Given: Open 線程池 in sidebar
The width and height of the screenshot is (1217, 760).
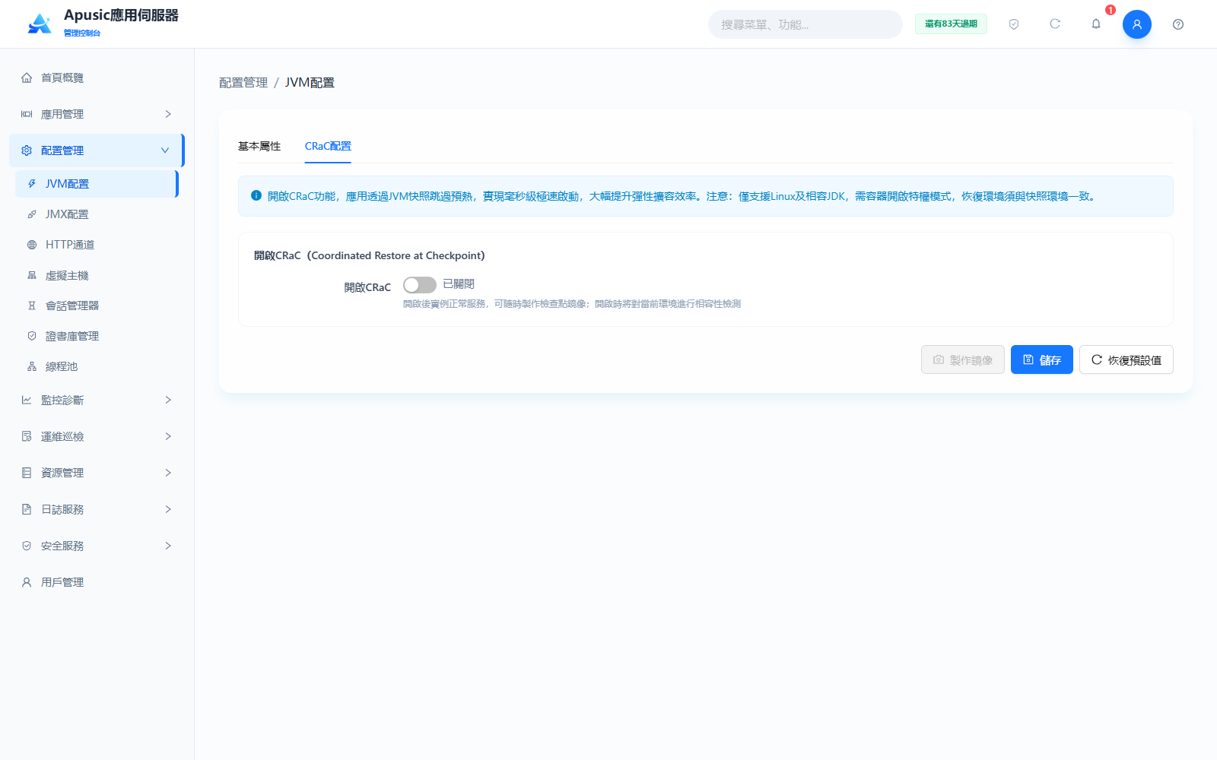Looking at the screenshot, I should pyautogui.click(x=96, y=366).
